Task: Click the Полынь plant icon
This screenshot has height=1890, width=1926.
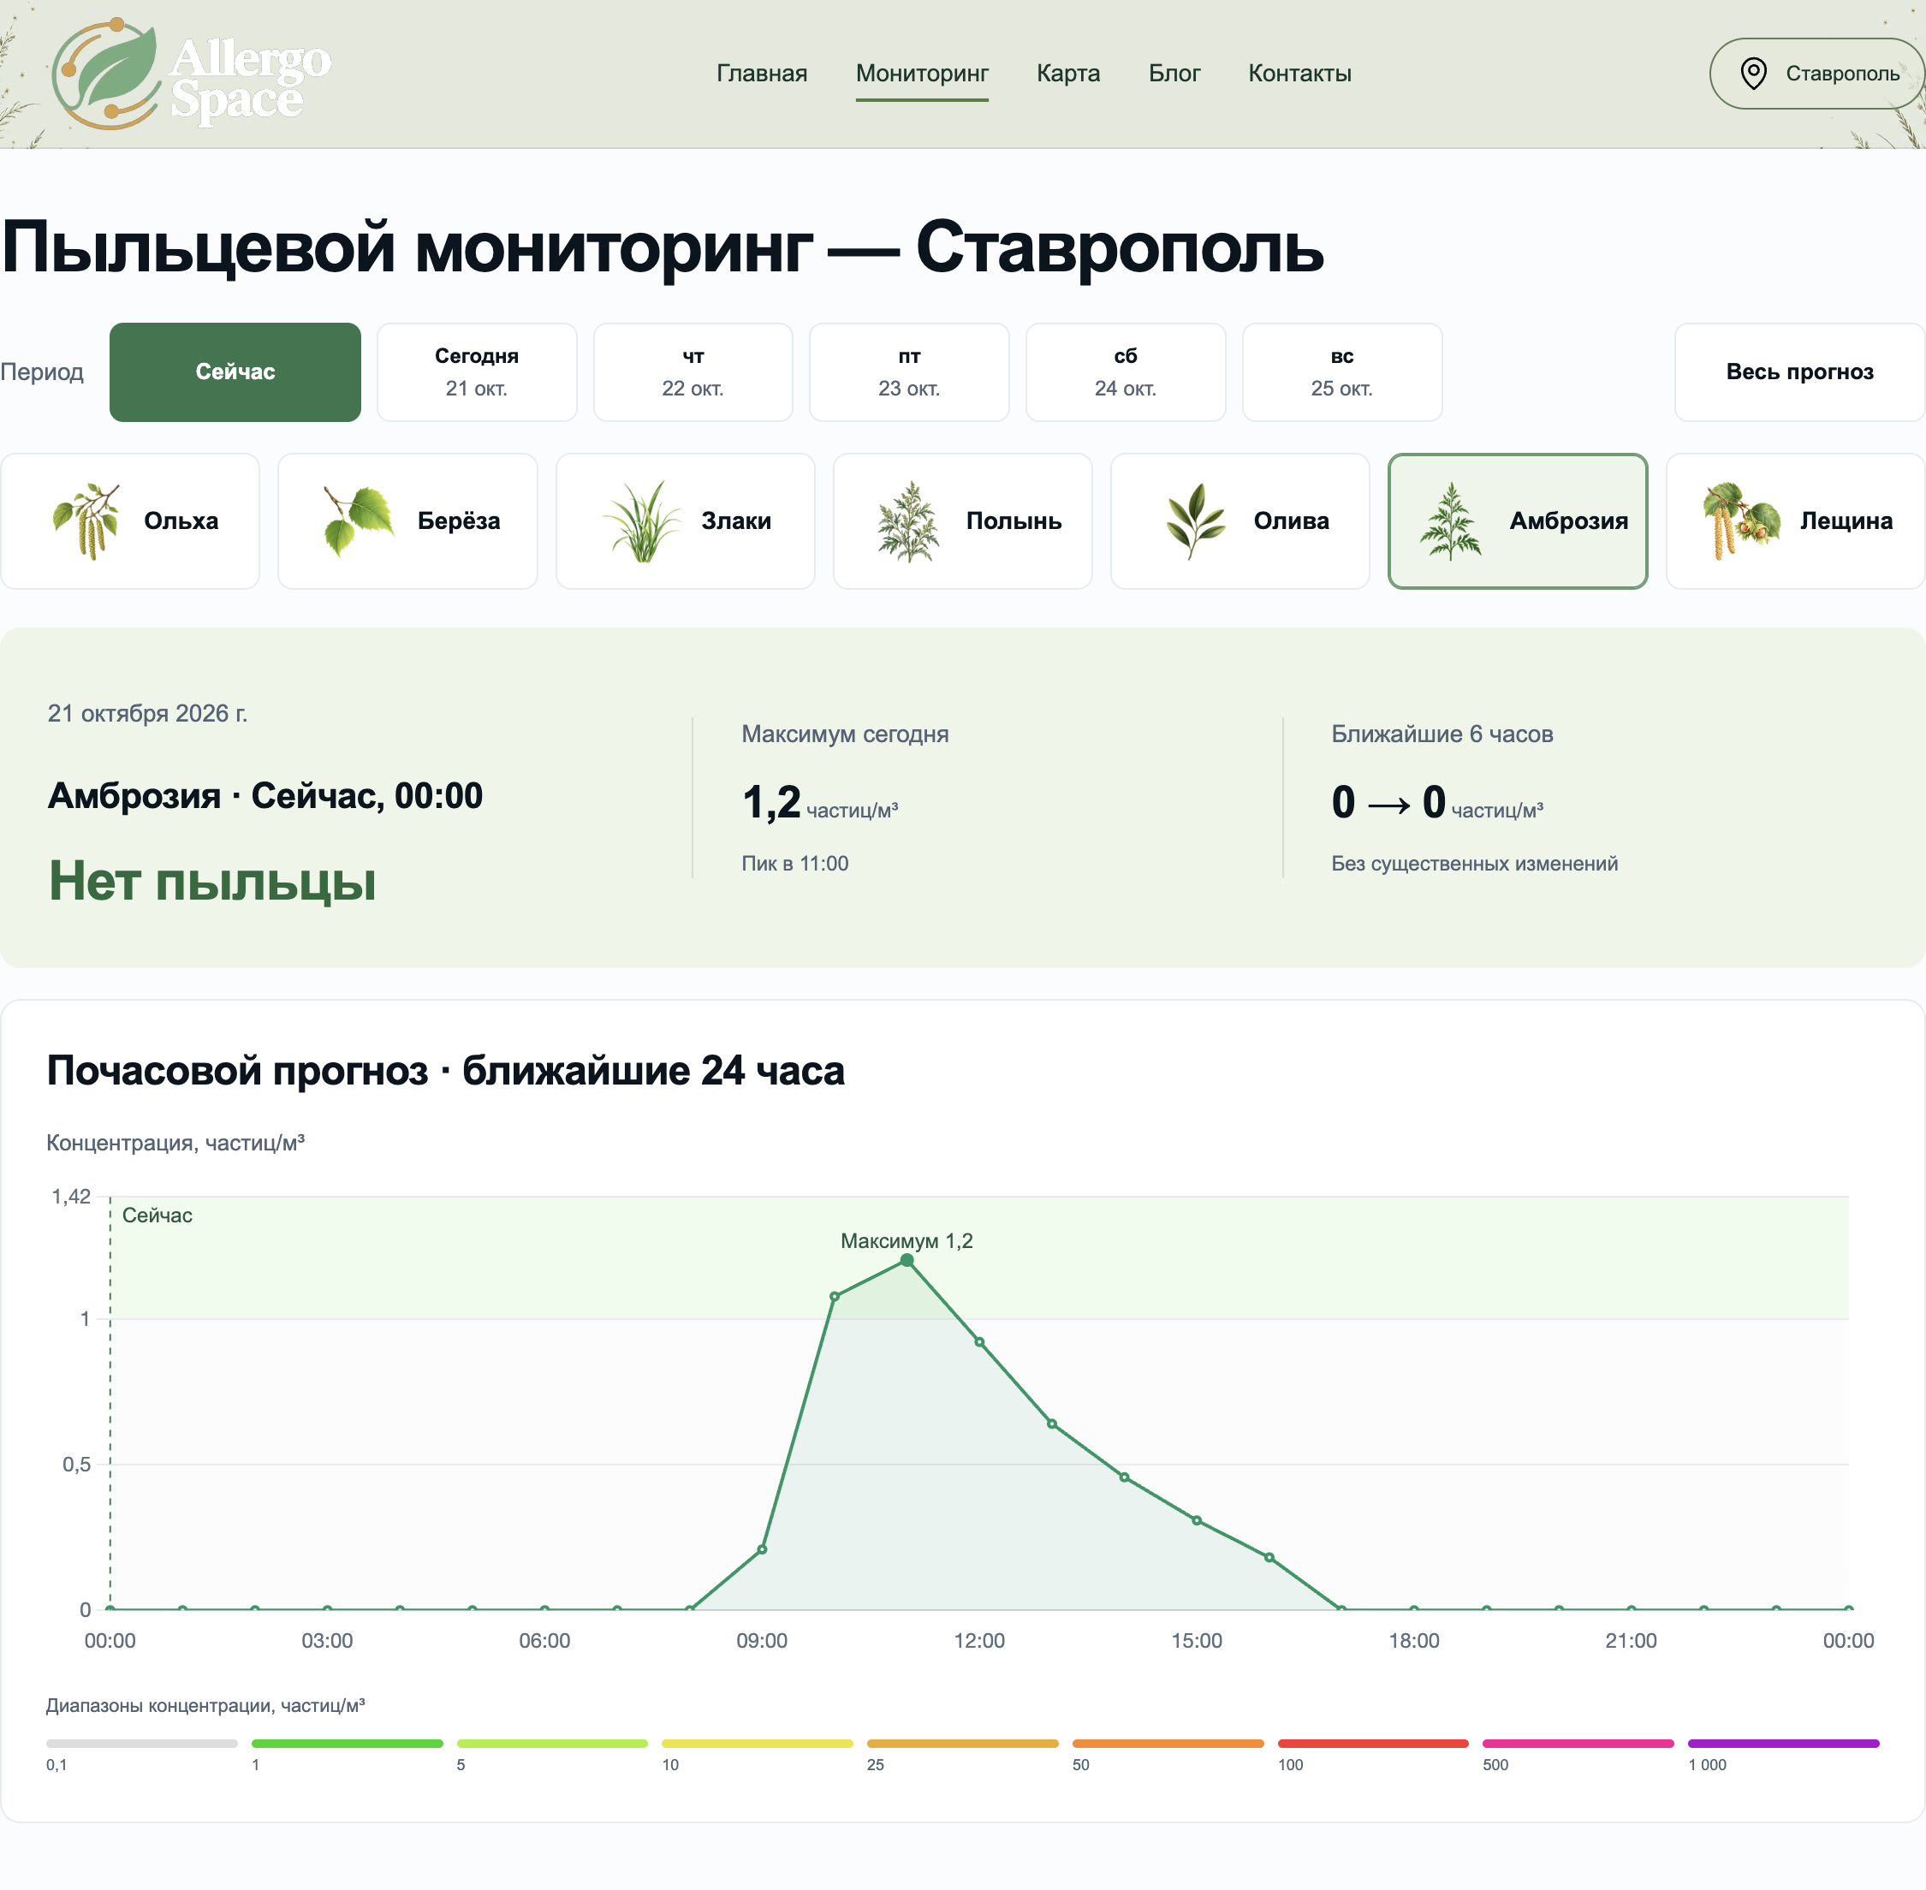Action: pyautogui.click(x=908, y=521)
